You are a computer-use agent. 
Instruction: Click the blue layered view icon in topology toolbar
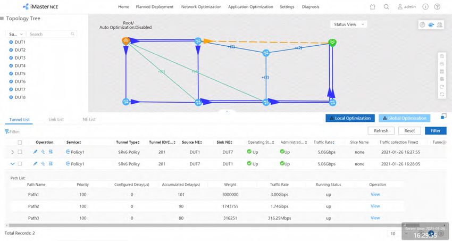pyautogui.click(x=431, y=25)
